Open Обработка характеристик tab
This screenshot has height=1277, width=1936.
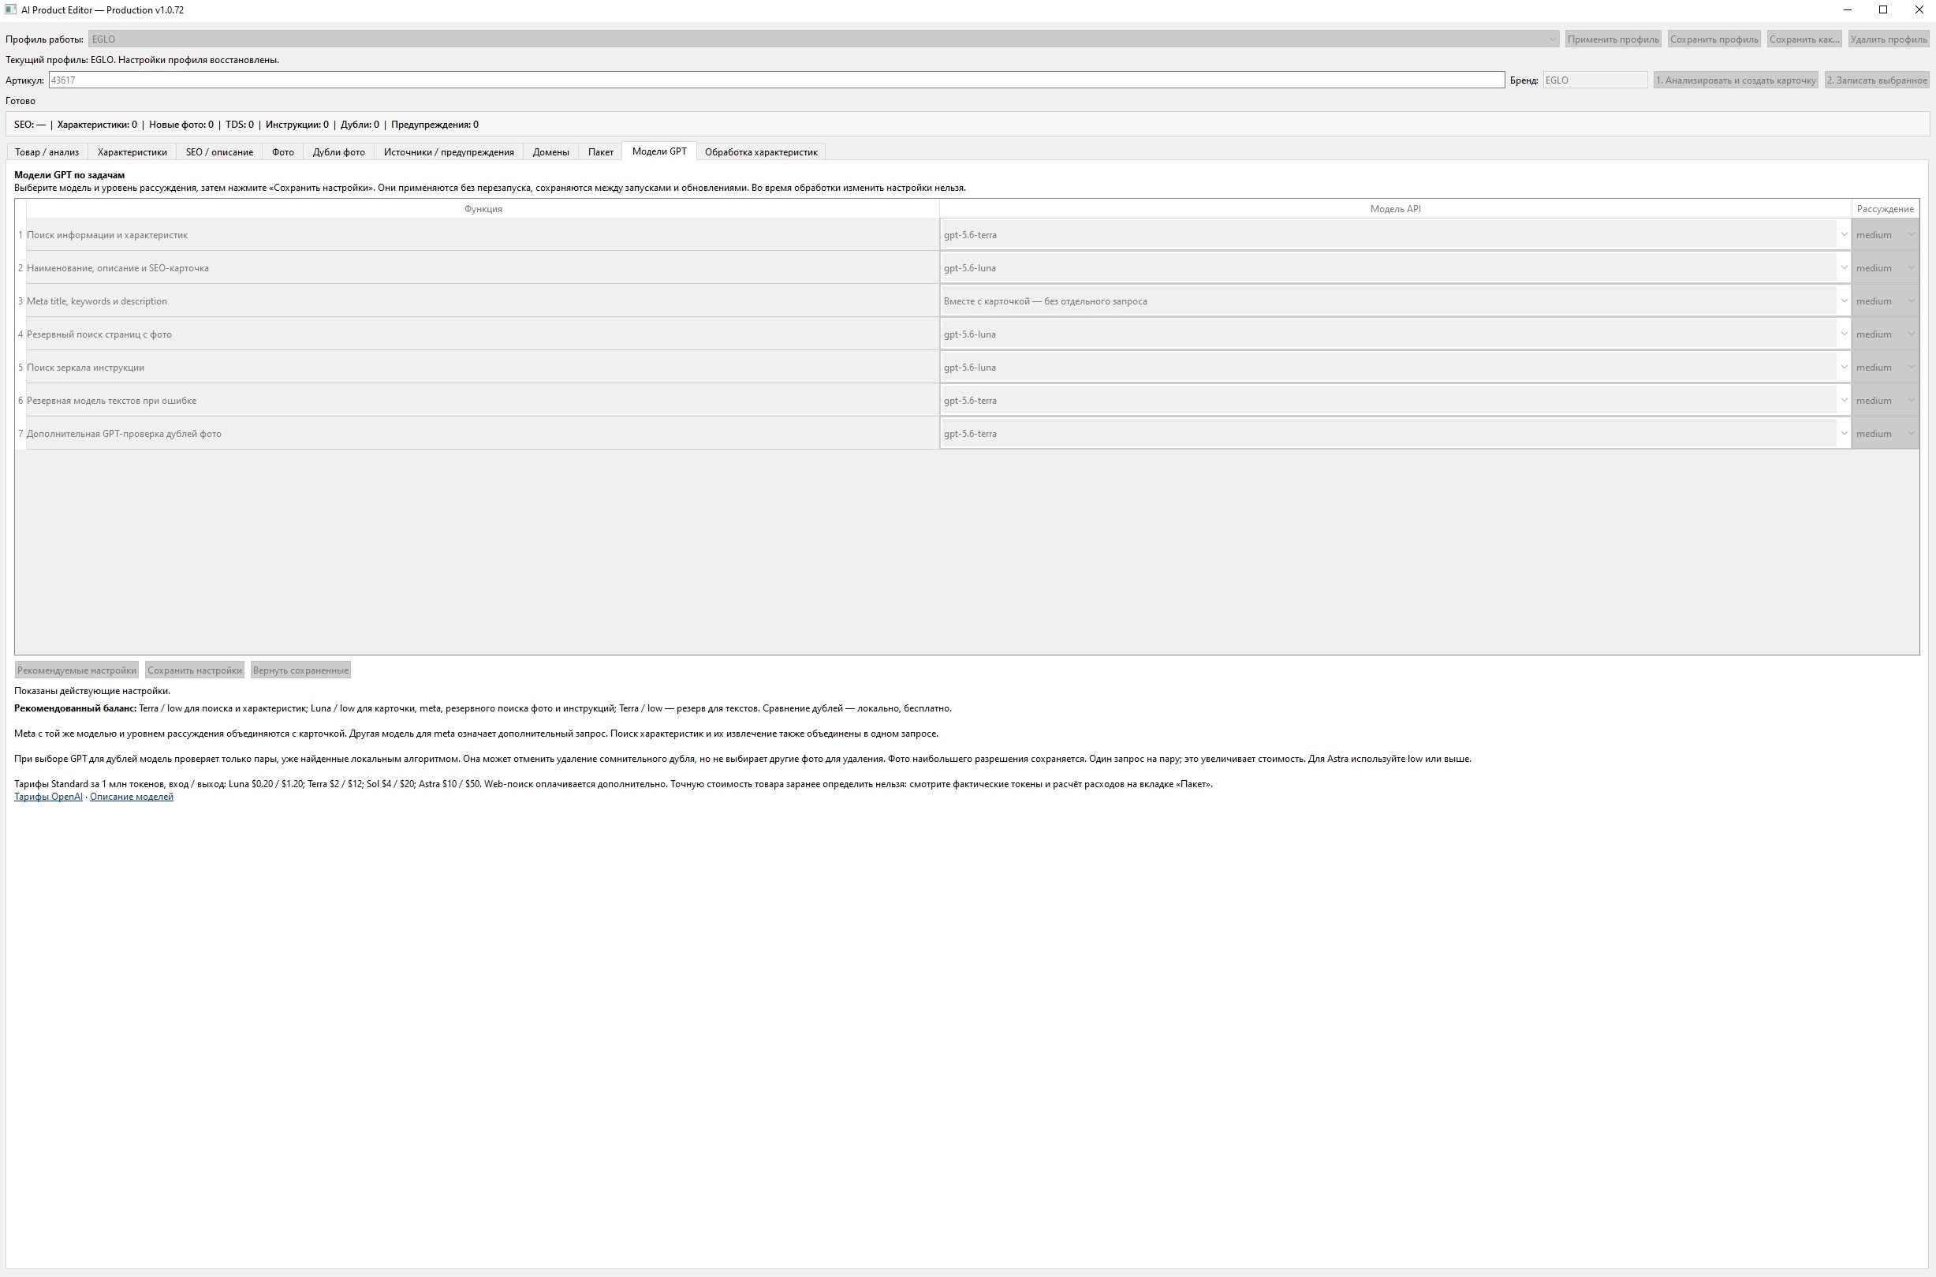point(761,152)
